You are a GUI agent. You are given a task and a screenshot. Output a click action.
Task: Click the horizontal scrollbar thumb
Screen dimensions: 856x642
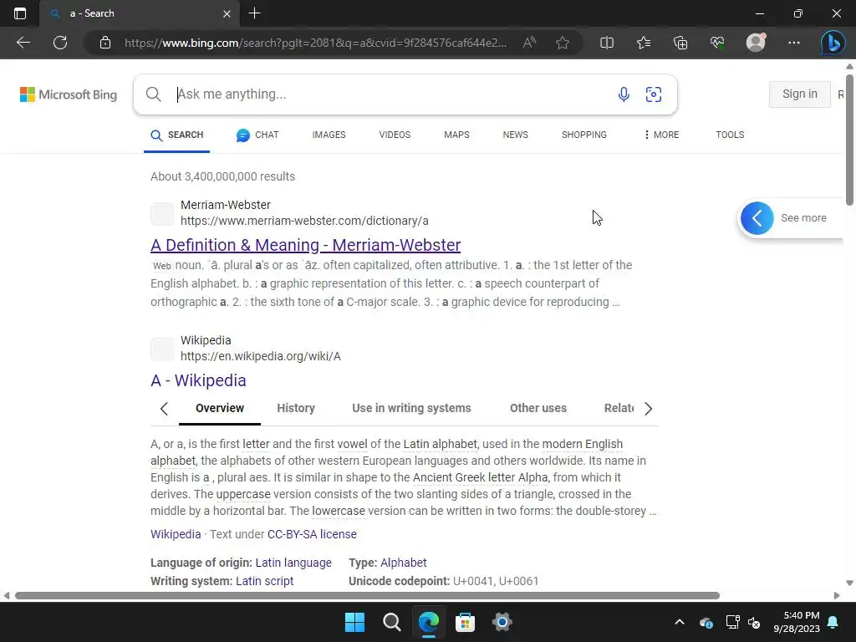[368, 595]
